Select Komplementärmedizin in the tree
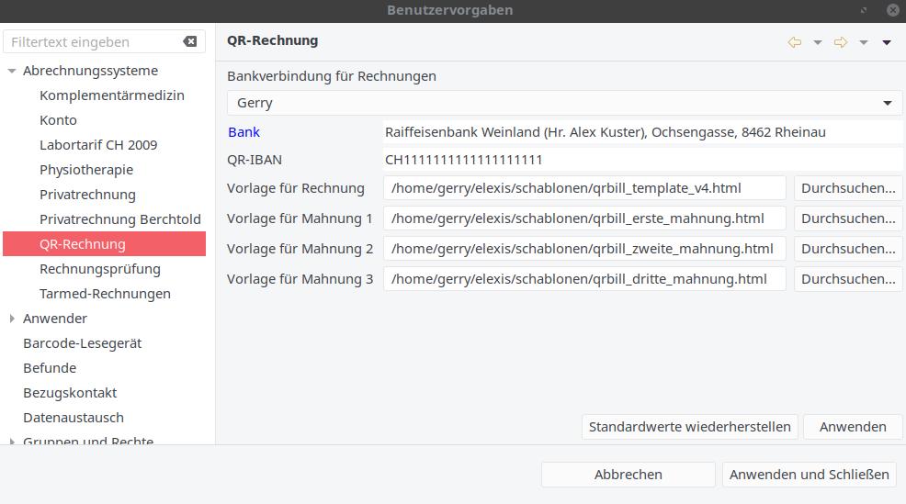 click(x=111, y=95)
